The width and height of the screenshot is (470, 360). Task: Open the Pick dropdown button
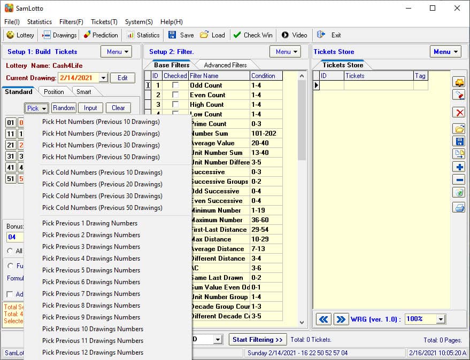tap(36, 108)
